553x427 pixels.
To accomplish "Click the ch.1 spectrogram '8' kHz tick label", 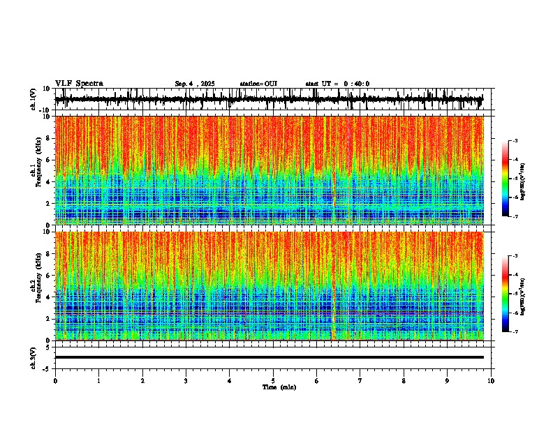I will click(x=48, y=138).
